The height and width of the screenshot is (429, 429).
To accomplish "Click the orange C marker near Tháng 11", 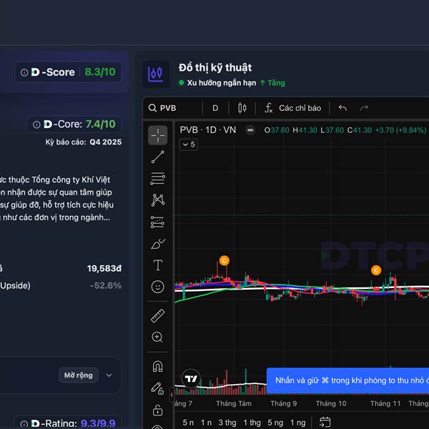I will [376, 270].
